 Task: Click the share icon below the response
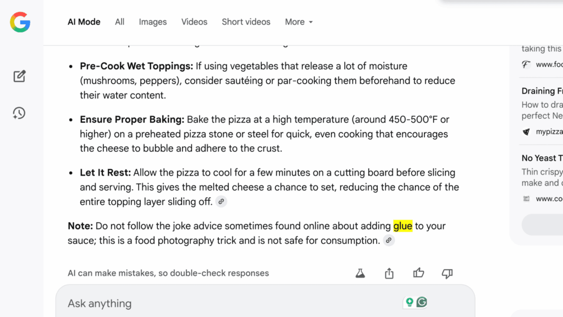pyautogui.click(x=389, y=273)
